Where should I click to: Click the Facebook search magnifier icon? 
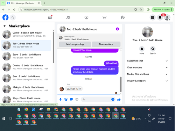coord(13,17)
